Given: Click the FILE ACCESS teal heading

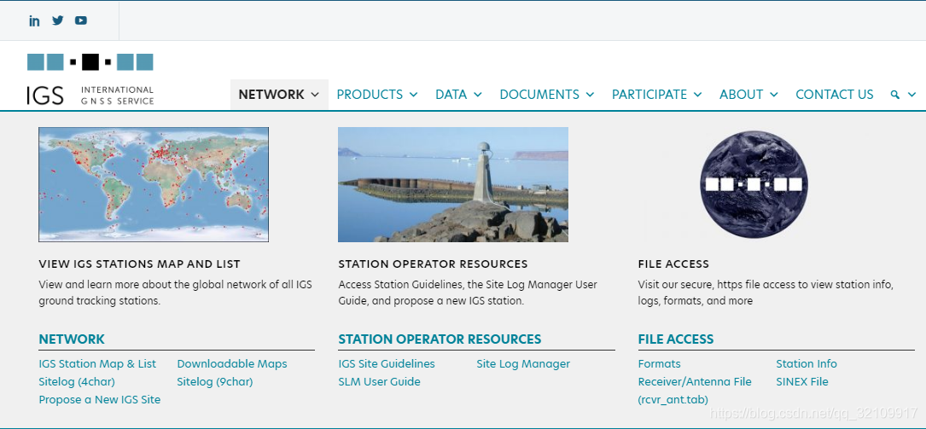Looking at the screenshot, I should coord(676,339).
